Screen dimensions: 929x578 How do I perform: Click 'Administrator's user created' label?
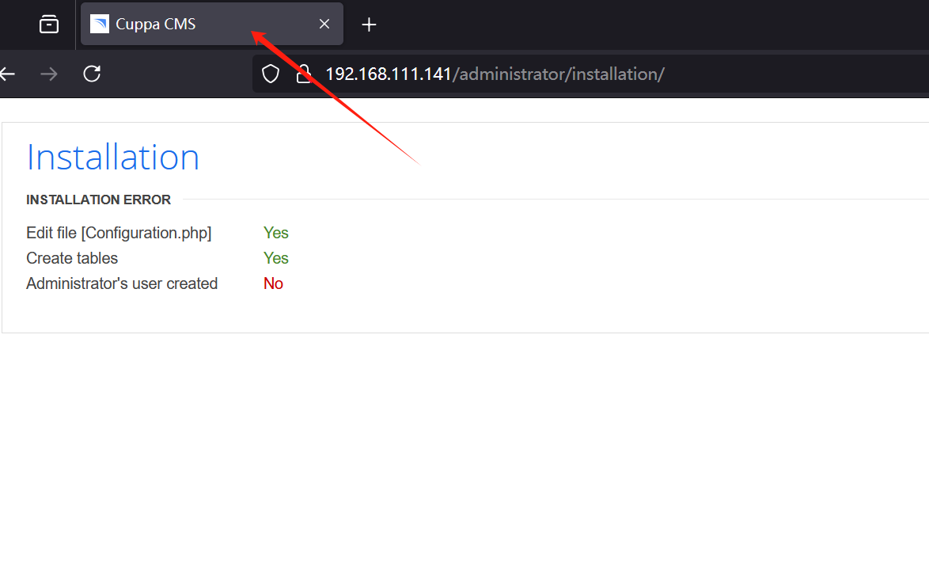121,284
